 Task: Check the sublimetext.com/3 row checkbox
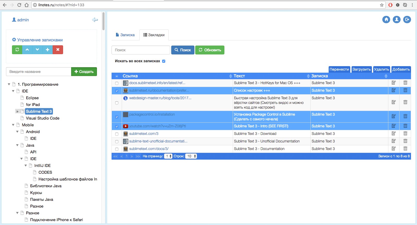click(x=117, y=134)
